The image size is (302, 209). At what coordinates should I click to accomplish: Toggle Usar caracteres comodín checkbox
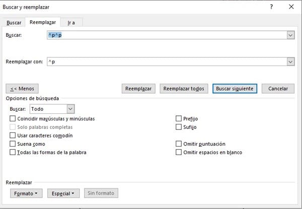pyautogui.click(x=13, y=135)
